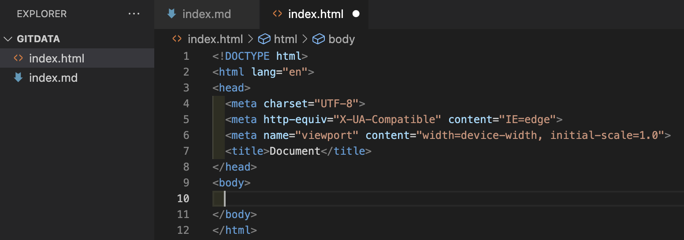
Task: Click body element in the breadcrumb
Action: pyautogui.click(x=342, y=39)
